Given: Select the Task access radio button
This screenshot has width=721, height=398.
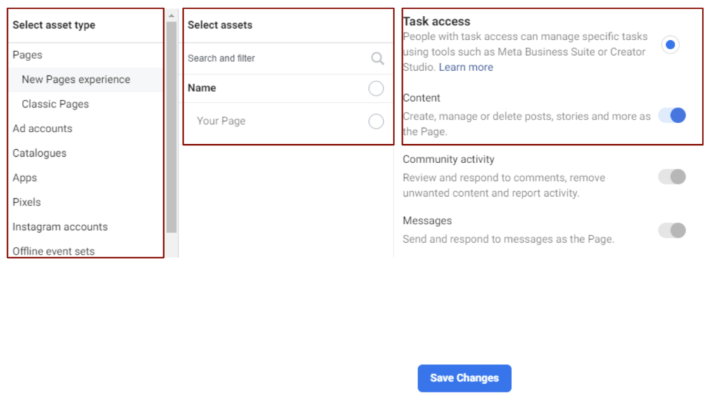Looking at the screenshot, I should pyautogui.click(x=670, y=45).
